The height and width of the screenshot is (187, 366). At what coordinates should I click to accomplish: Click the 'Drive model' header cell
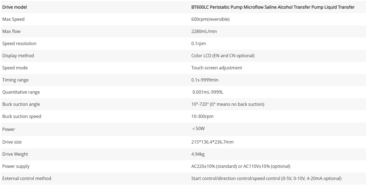(x=15, y=7)
